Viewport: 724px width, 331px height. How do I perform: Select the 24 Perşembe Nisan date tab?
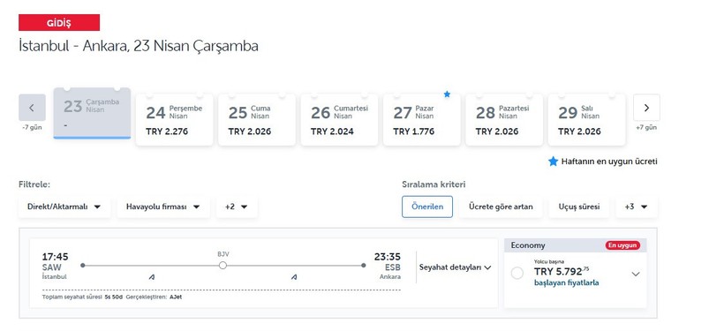pos(175,119)
